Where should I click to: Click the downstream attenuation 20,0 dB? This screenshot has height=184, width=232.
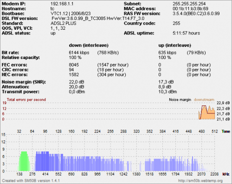coord(77,87)
